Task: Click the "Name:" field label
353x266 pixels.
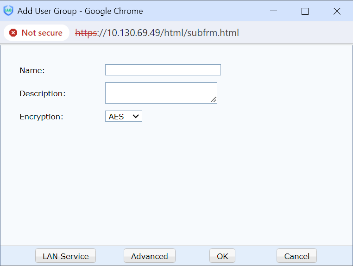Action: pos(32,70)
